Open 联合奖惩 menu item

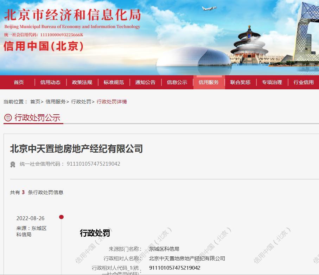click(240, 82)
